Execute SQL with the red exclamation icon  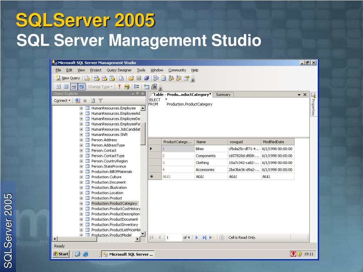pos(119,87)
